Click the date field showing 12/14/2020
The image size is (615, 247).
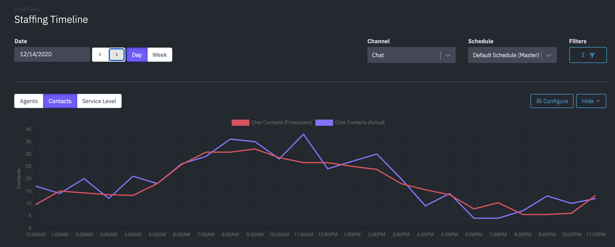click(52, 54)
